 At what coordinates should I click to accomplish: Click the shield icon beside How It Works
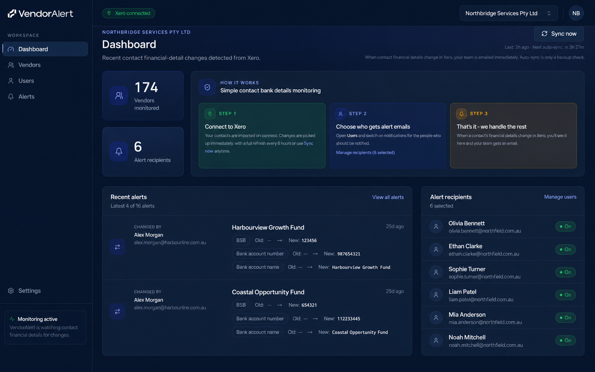(x=207, y=87)
